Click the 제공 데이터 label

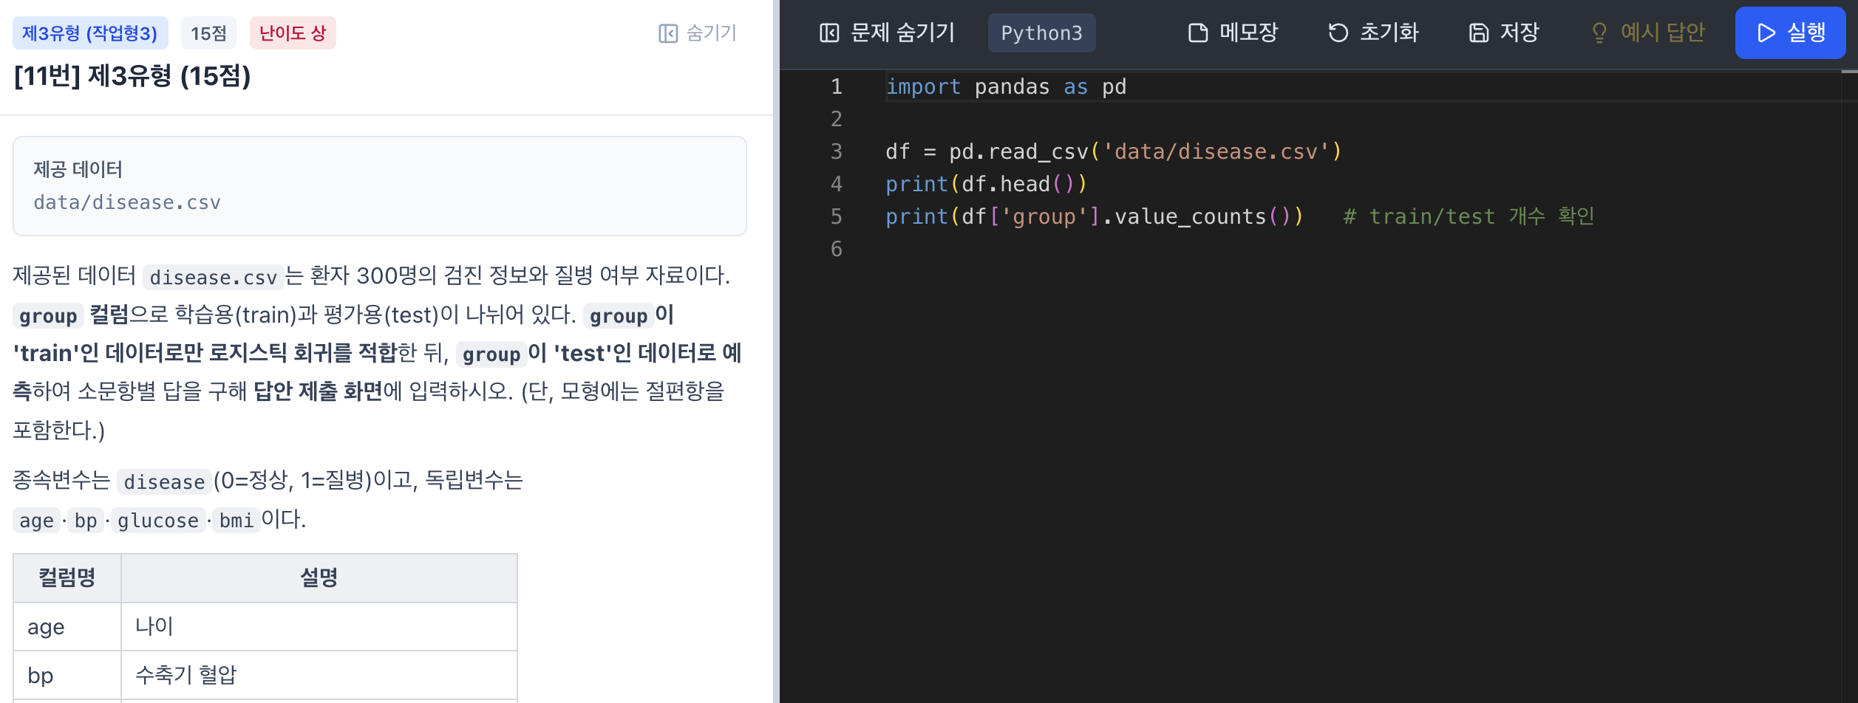78,169
